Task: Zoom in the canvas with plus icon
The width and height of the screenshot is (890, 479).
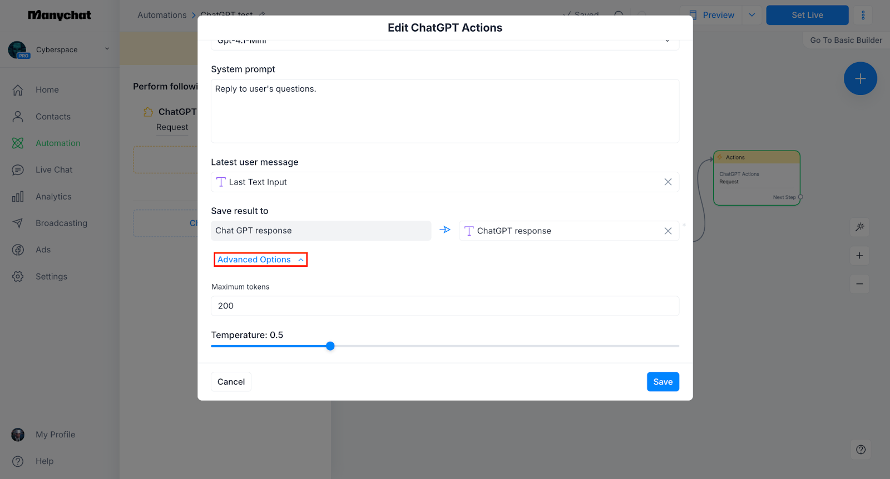Action: [x=859, y=256]
